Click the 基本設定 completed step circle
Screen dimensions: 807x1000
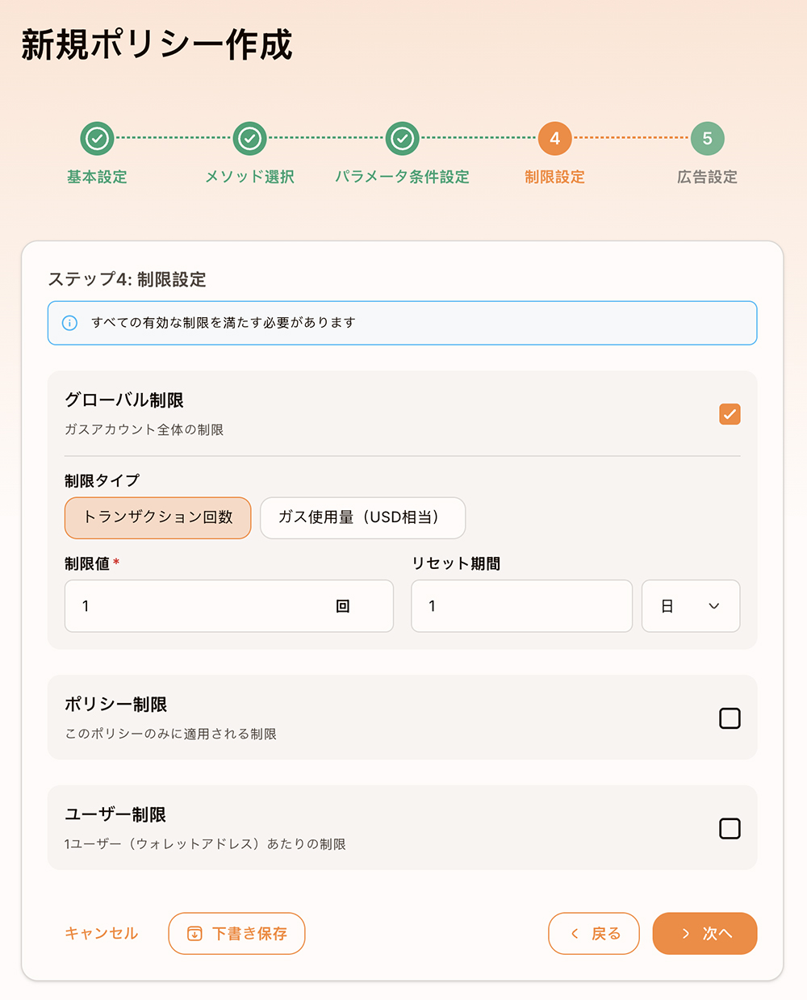pyautogui.click(x=97, y=139)
